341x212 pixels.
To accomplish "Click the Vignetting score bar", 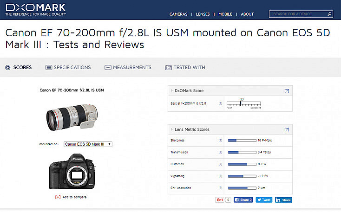I will [x=242, y=176].
